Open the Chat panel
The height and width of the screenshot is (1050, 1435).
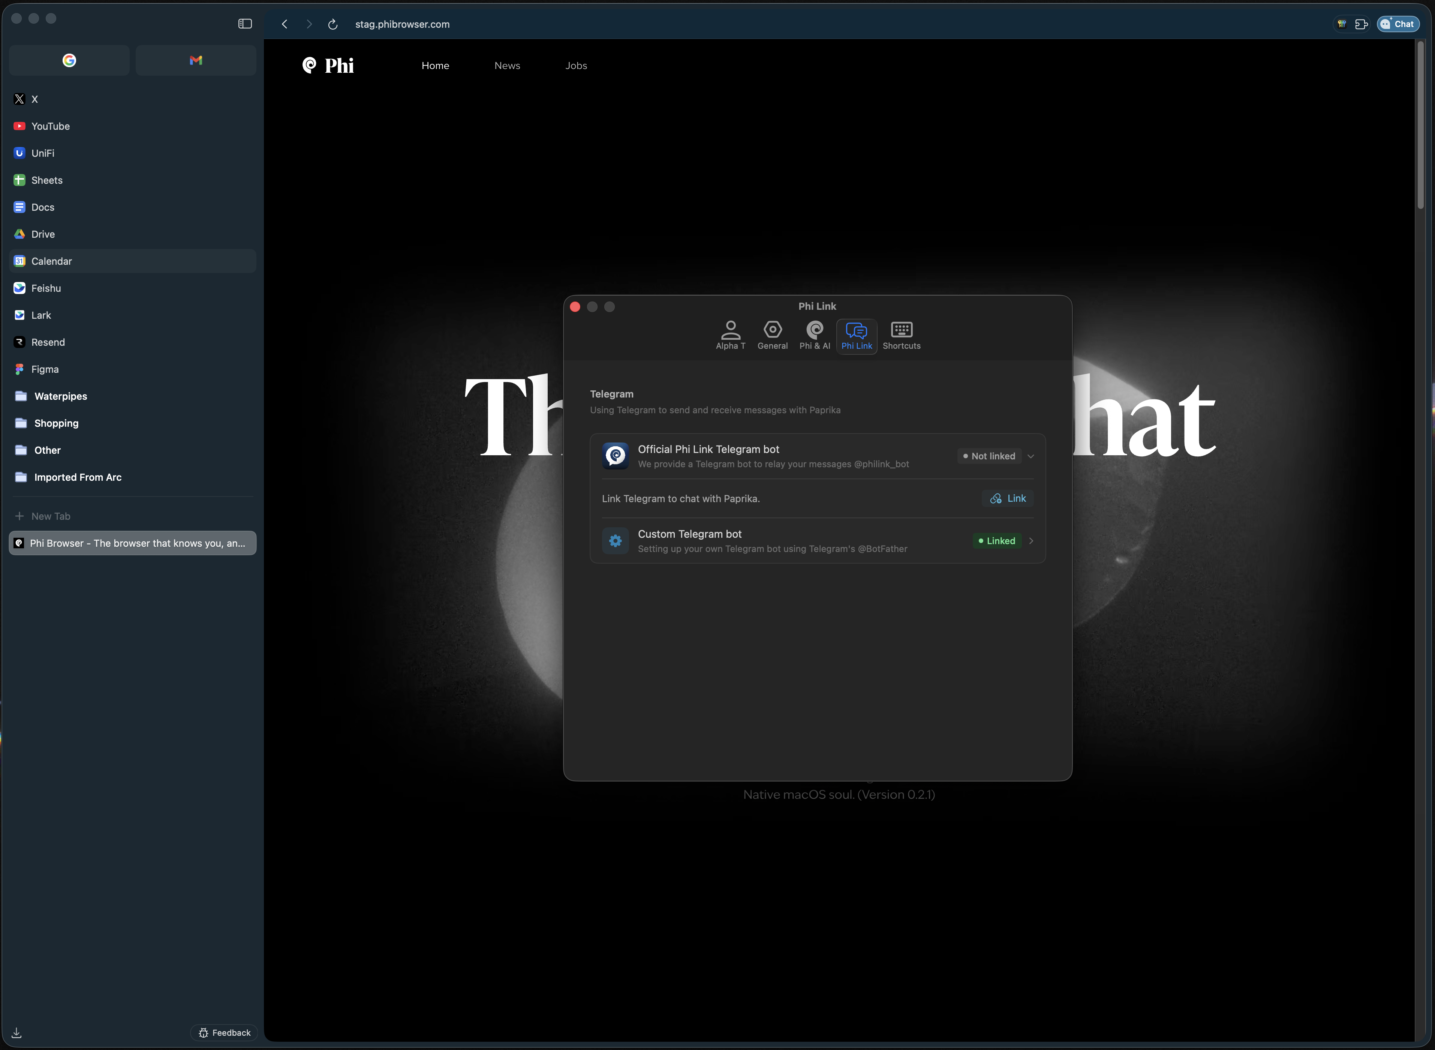[x=1398, y=24]
